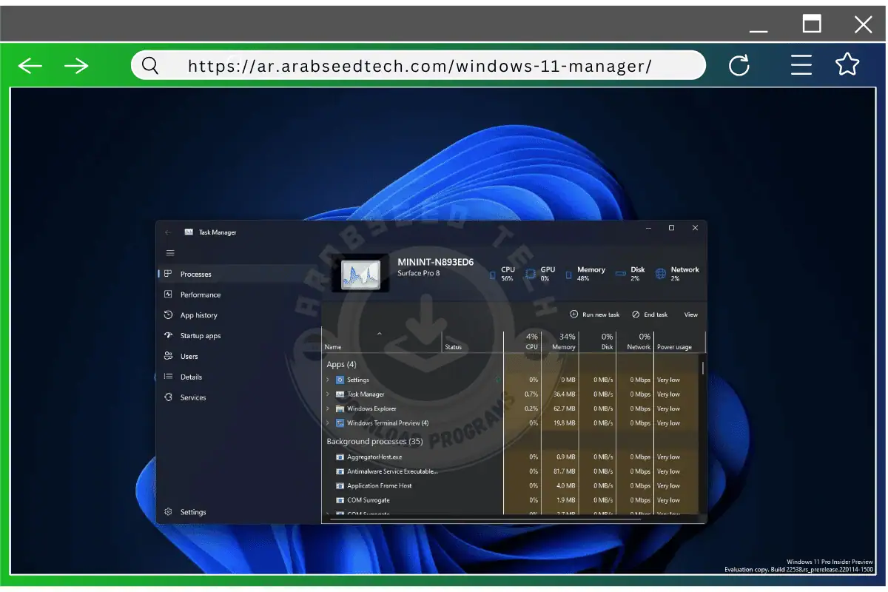Click the search magnifier icon in address bar
888x592 pixels.
[150, 66]
